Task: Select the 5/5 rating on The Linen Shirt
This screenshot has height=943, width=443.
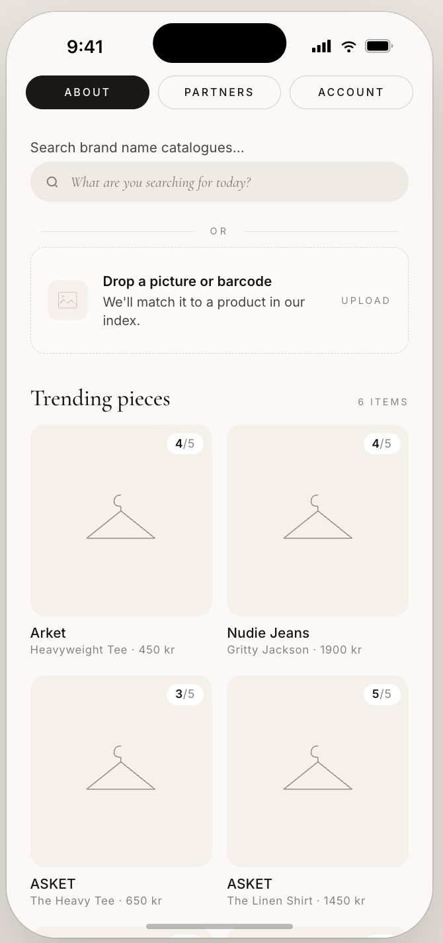Action: coord(382,694)
